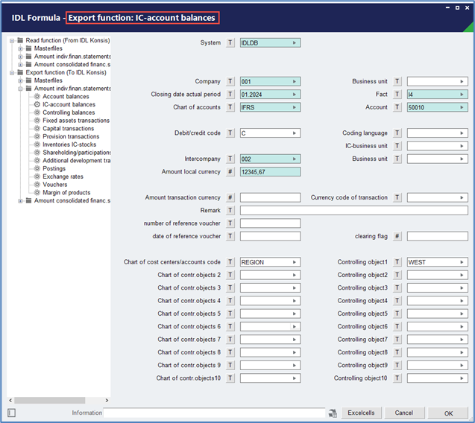Click into the Remark text field

[x=353, y=210]
